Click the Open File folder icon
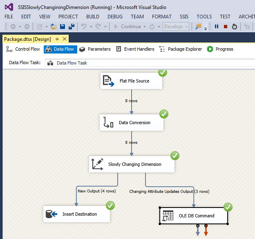 54,27
